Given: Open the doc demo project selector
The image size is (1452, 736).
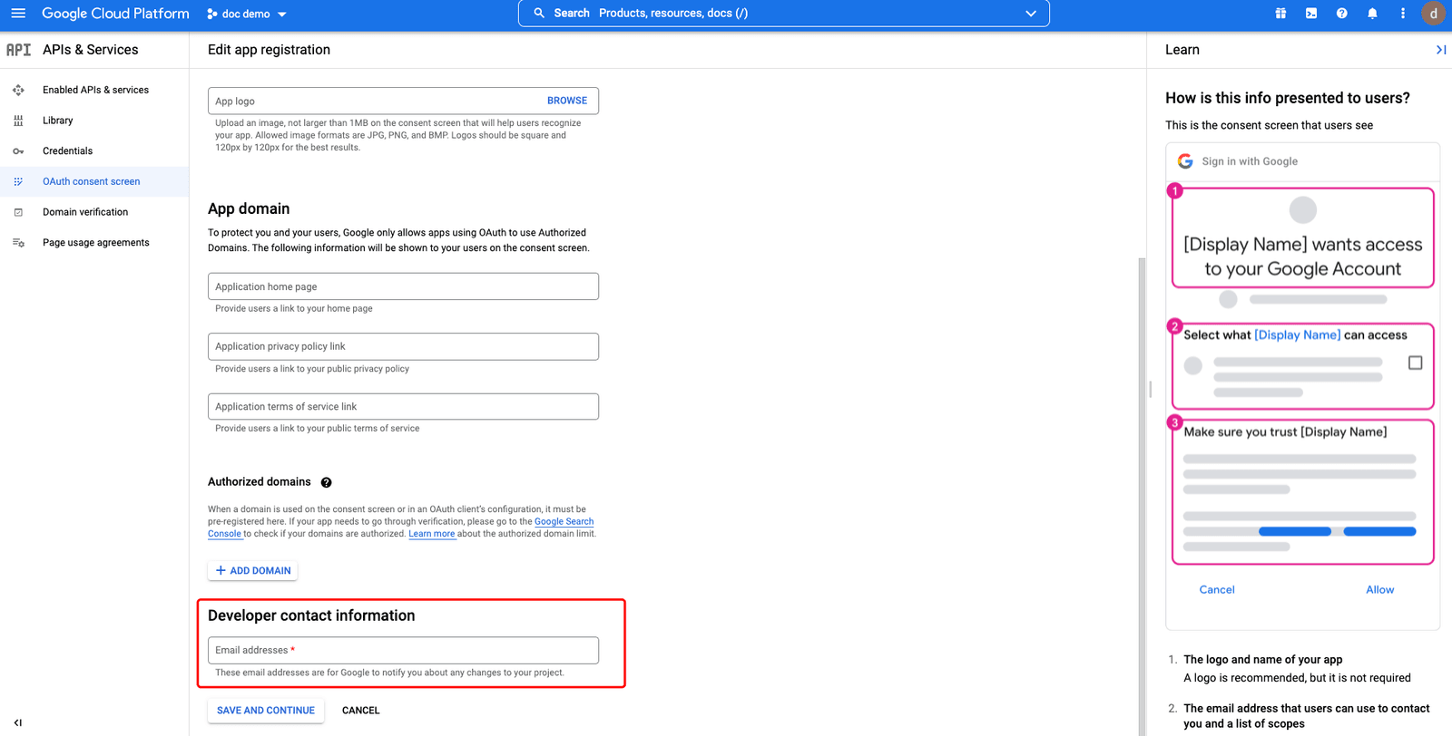Looking at the screenshot, I should click(x=247, y=15).
